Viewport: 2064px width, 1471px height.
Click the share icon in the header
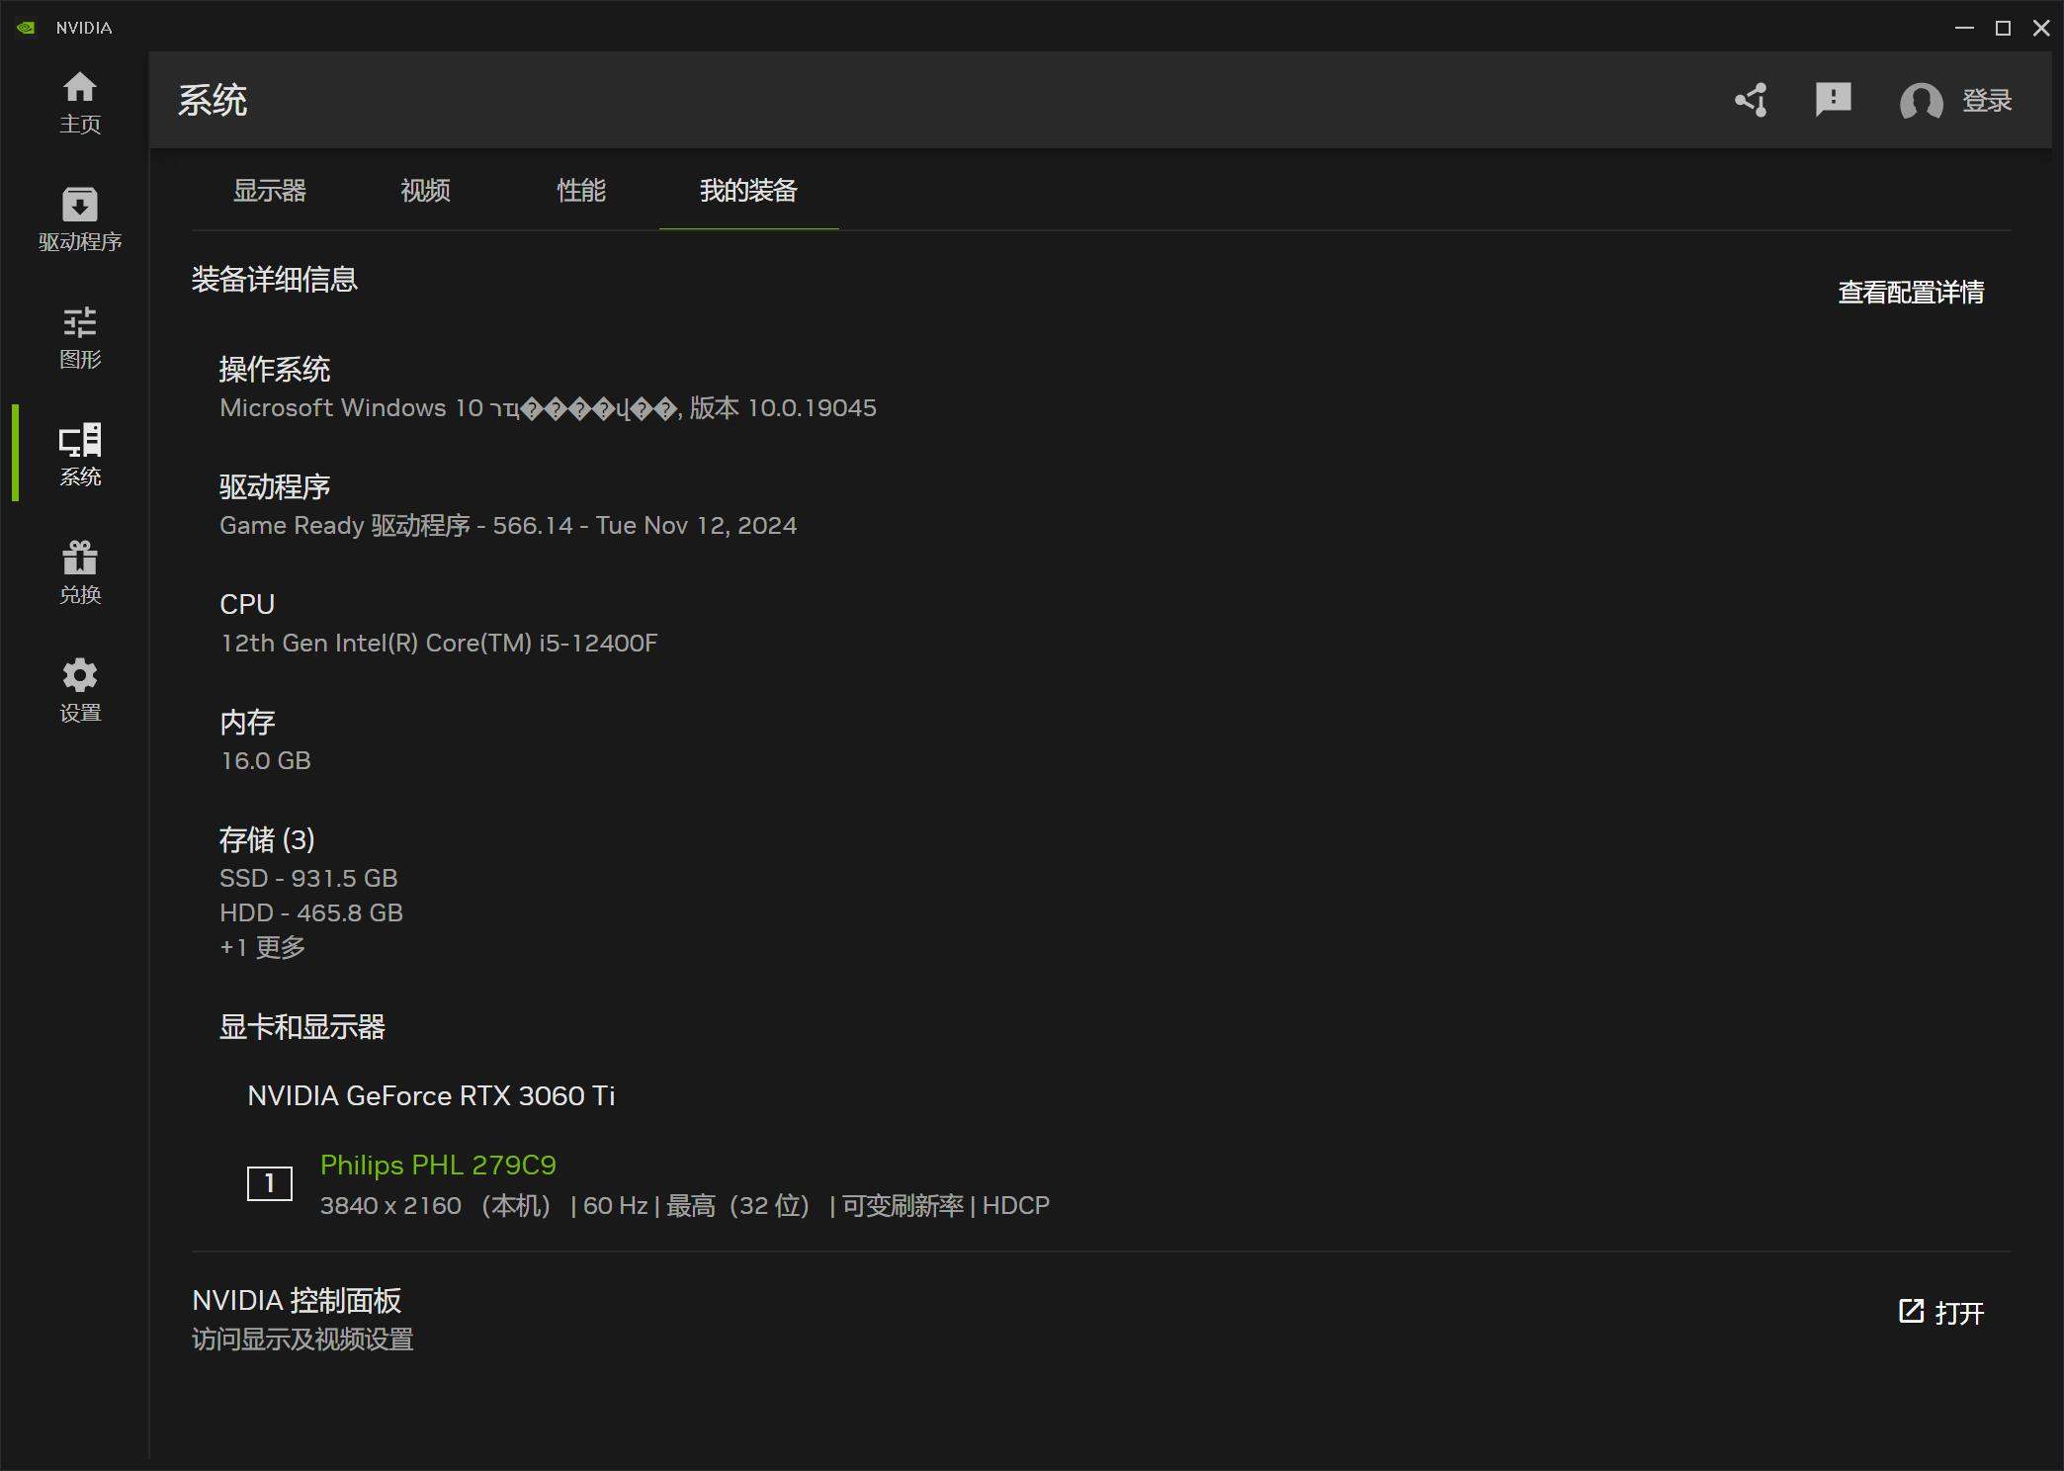(x=1750, y=100)
